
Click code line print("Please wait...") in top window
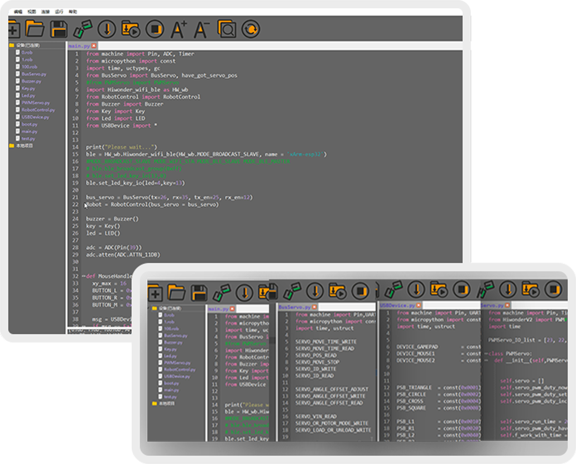(122, 147)
